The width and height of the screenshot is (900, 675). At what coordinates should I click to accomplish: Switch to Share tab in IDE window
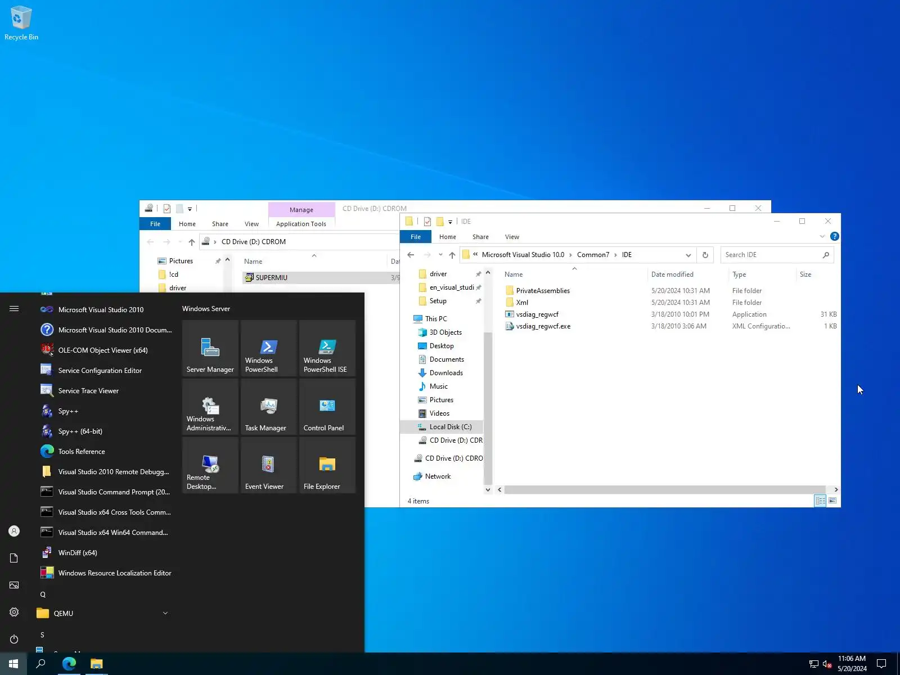coord(480,237)
